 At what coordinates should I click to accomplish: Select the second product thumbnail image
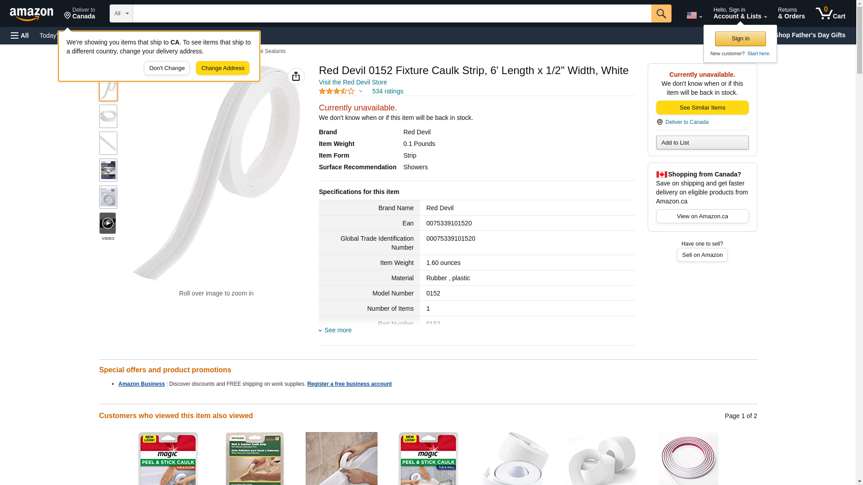point(108,116)
